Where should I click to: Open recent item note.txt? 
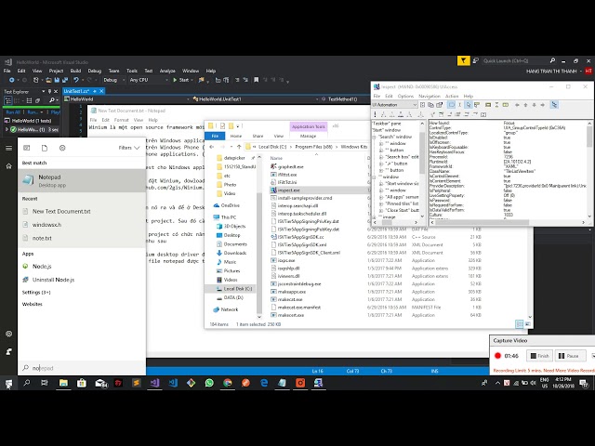pos(82,238)
